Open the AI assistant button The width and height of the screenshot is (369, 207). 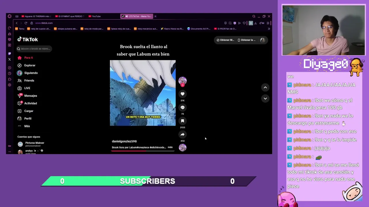click(262, 23)
